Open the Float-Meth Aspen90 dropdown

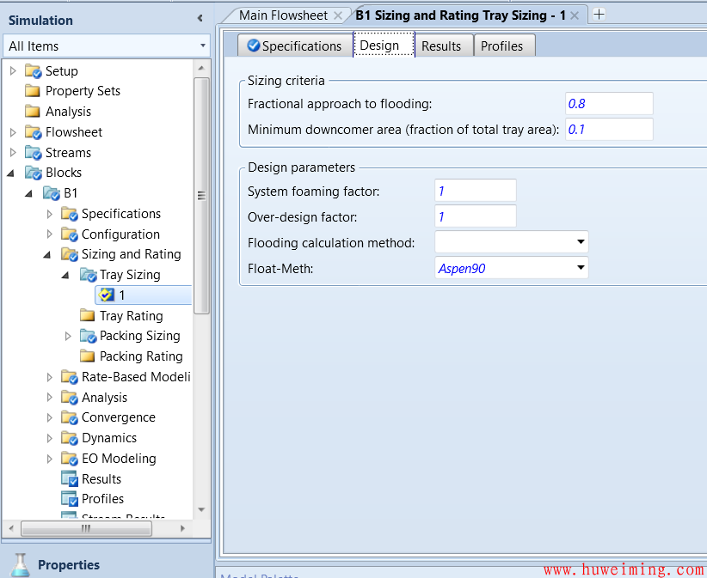click(581, 268)
